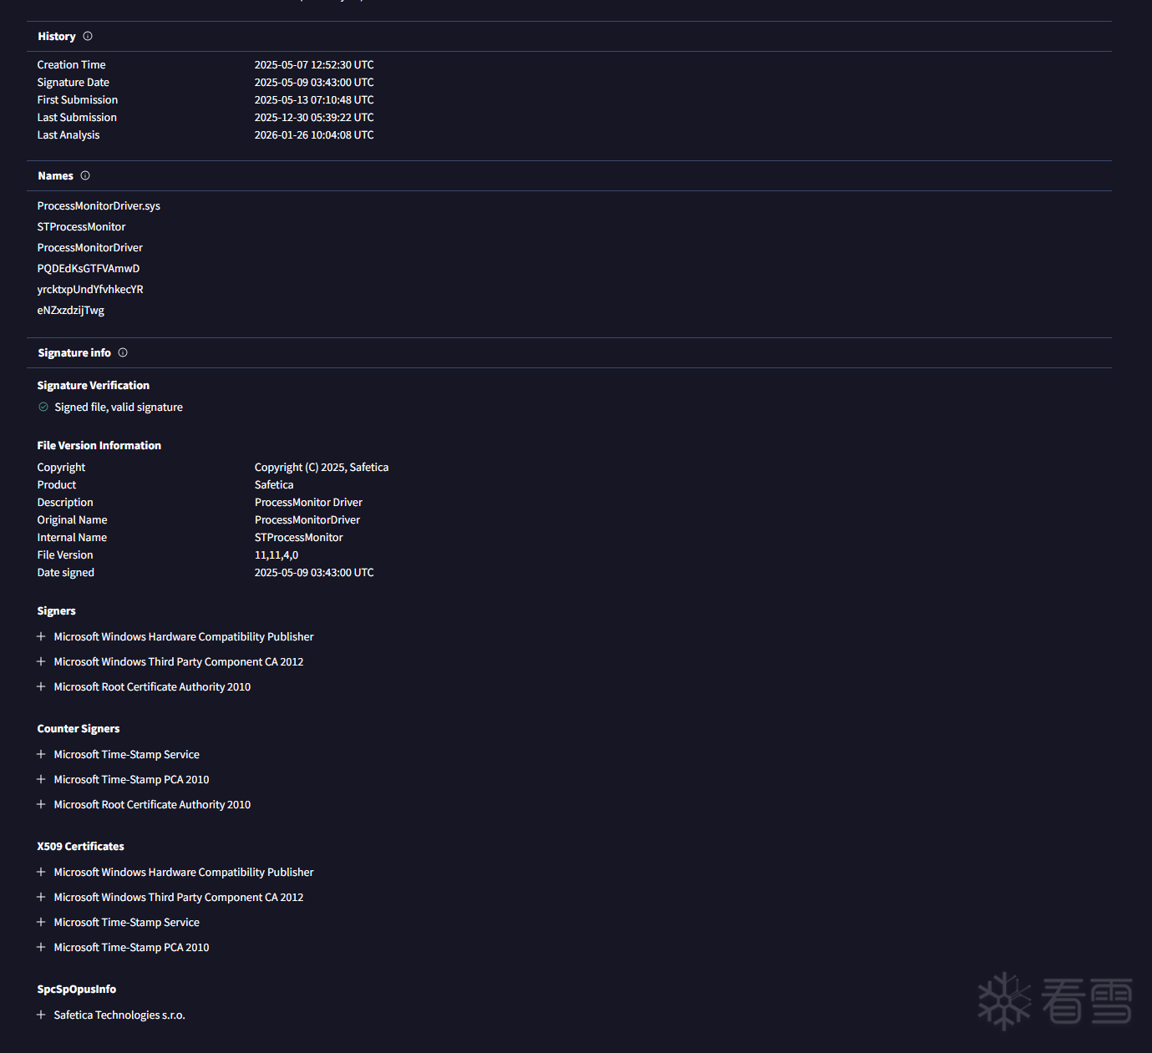Image resolution: width=1152 pixels, height=1053 pixels.
Task: Expand Microsoft Root Certificate Authority 2010 under Signers
Action: [x=41, y=686]
